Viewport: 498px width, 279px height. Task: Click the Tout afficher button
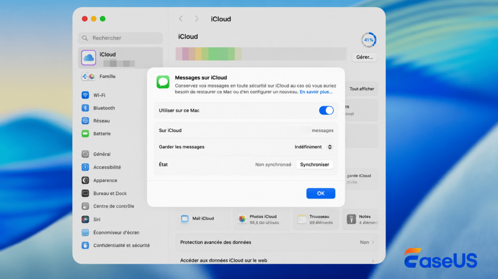point(362,89)
